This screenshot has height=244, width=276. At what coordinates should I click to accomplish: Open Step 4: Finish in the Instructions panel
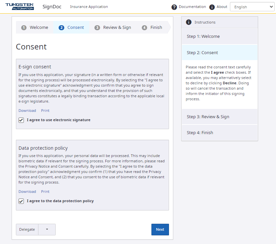(199, 132)
